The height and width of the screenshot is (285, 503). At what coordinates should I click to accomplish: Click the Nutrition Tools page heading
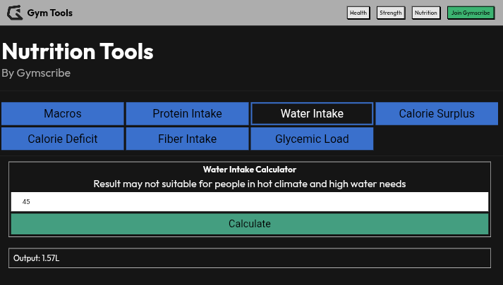click(x=78, y=51)
